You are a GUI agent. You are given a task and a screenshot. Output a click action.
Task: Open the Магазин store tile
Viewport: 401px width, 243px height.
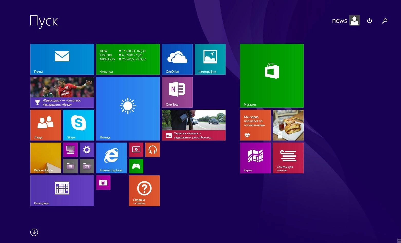tap(272, 76)
